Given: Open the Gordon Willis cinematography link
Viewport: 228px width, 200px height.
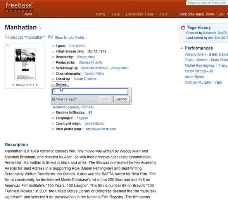Looking at the screenshot, I should pos(94,74).
